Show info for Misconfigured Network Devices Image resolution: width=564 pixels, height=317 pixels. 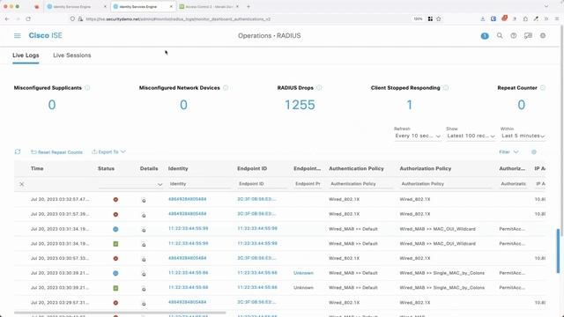pyautogui.click(x=226, y=88)
